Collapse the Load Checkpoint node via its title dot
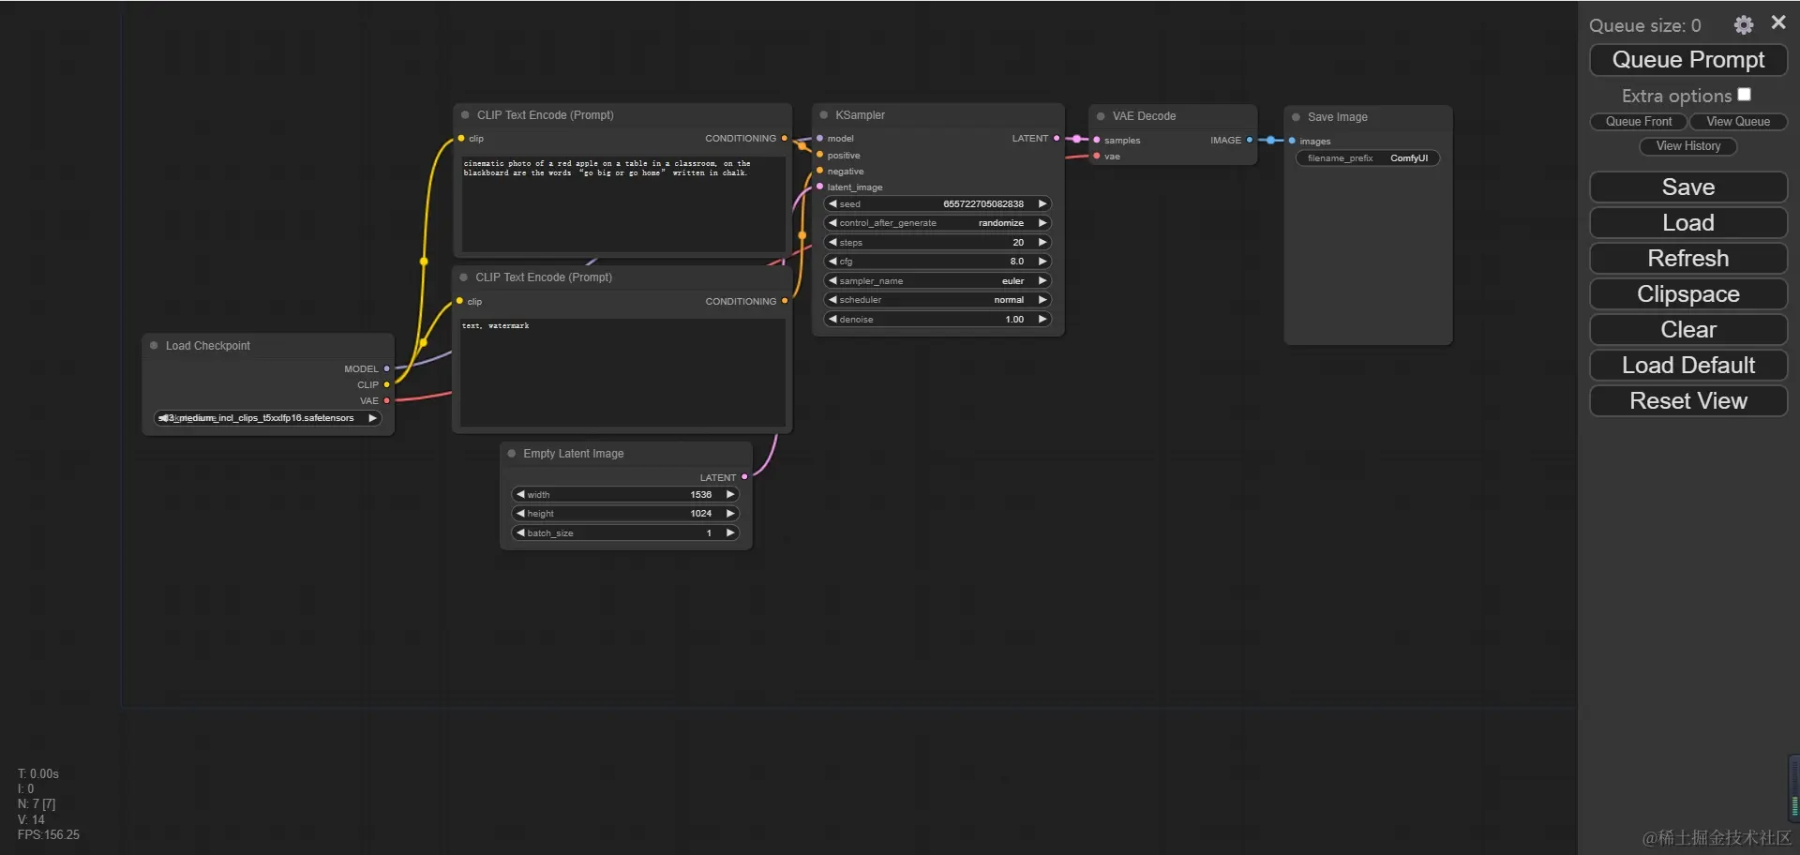The height and width of the screenshot is (855, 1800). 154,346
